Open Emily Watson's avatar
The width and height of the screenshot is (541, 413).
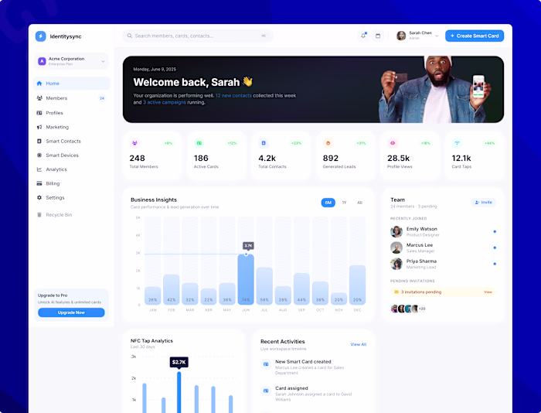(x=396, y=232)
